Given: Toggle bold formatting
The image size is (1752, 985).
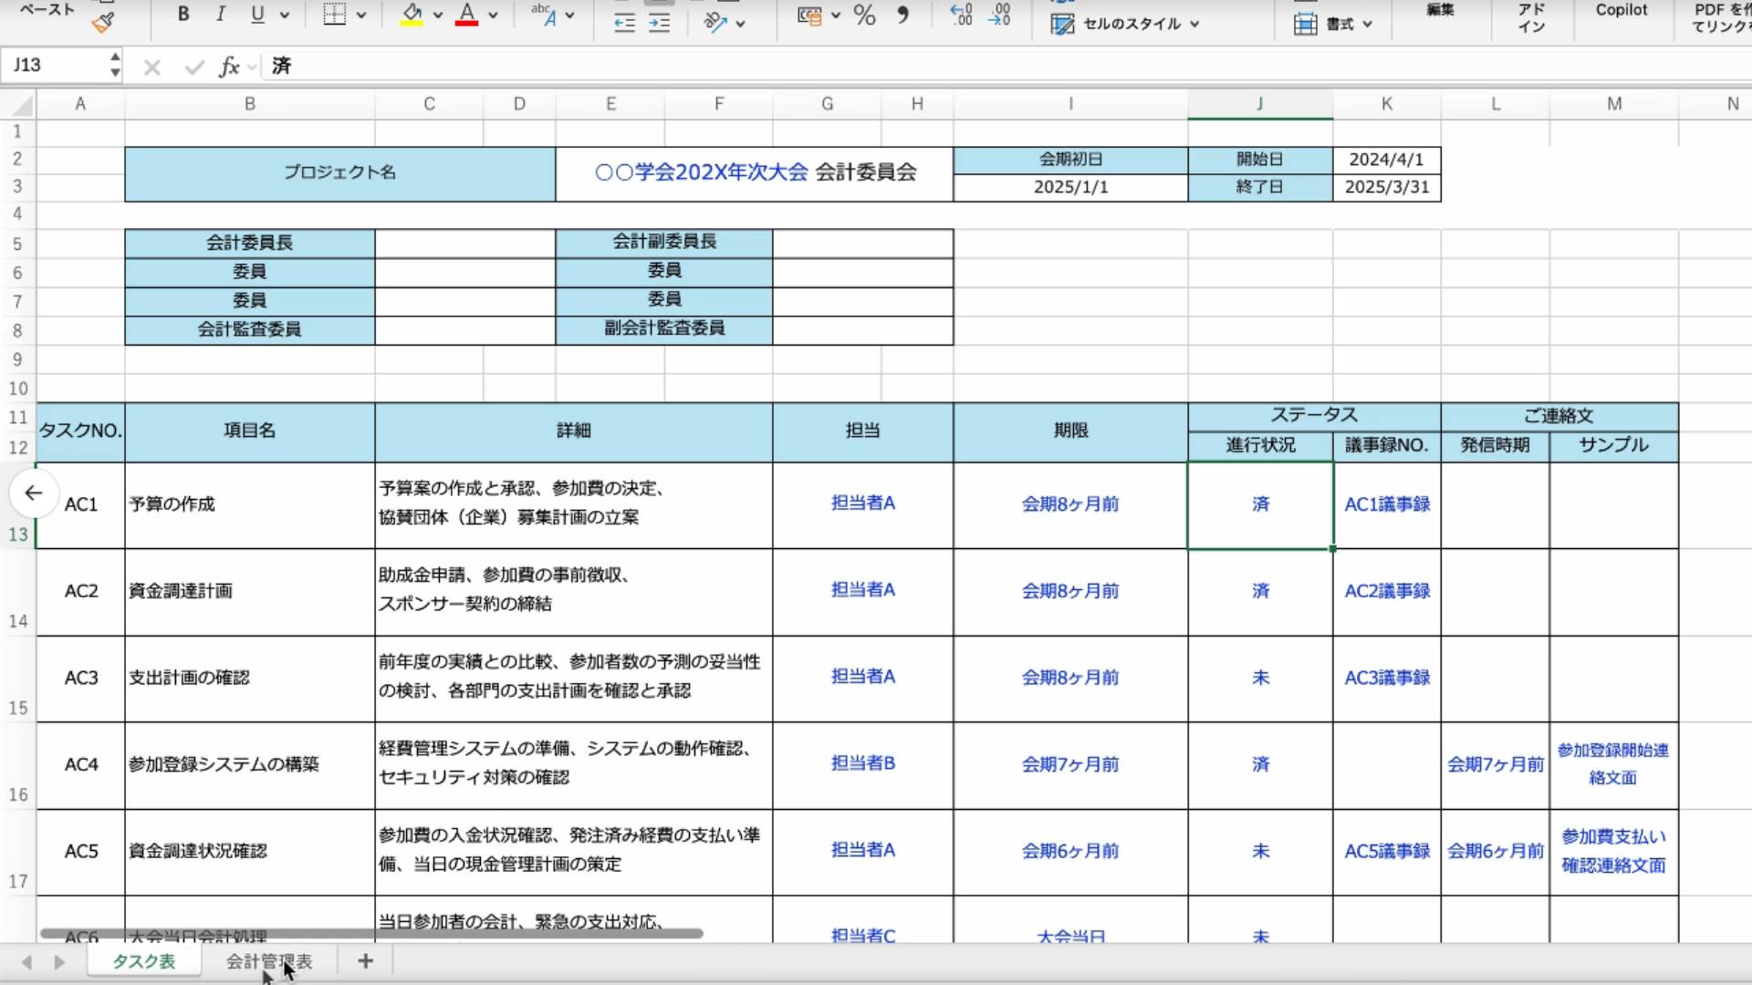Looking at the screenshot, I should point(183,14).
